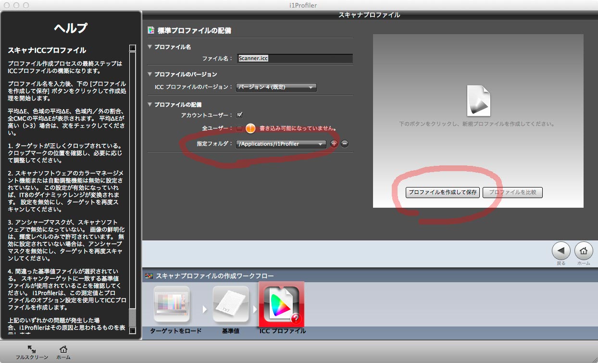Open the 指定フォルダ path dropdown
The image size is (598, 363).
click(281, 144)
